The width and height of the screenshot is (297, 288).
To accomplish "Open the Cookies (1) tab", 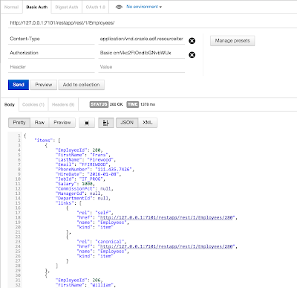I will [33, 105].
